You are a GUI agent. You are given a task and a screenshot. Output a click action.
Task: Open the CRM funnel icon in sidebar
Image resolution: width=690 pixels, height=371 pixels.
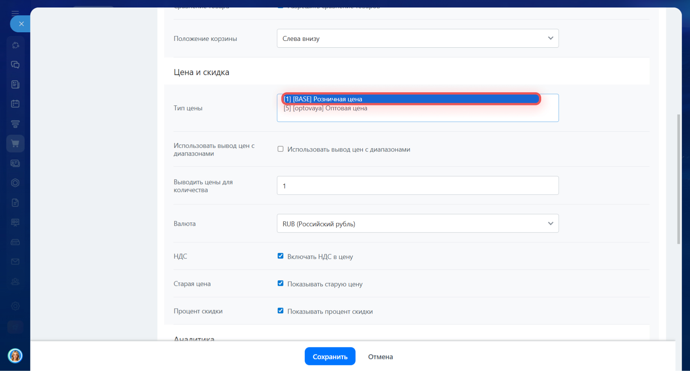(15, 124)
